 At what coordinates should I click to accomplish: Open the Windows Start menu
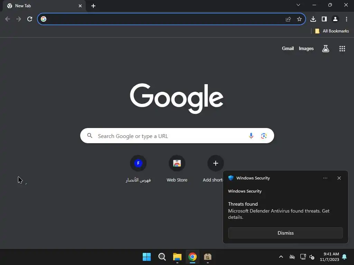[x=147, y=257]
